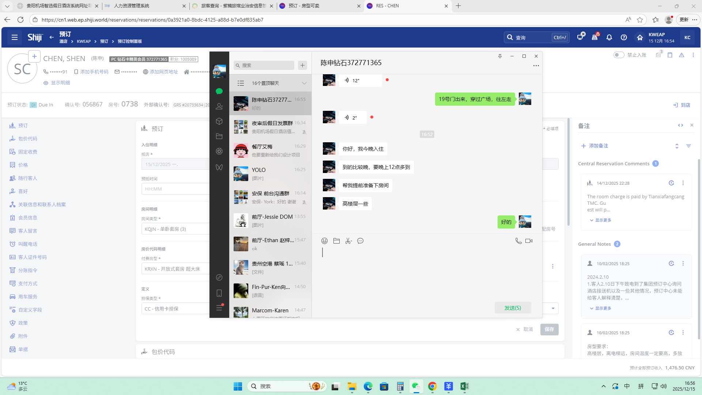Collapse the 16个置顶聊天 list
The height and width of the screenshot is (395, 702).
point(304,83)
